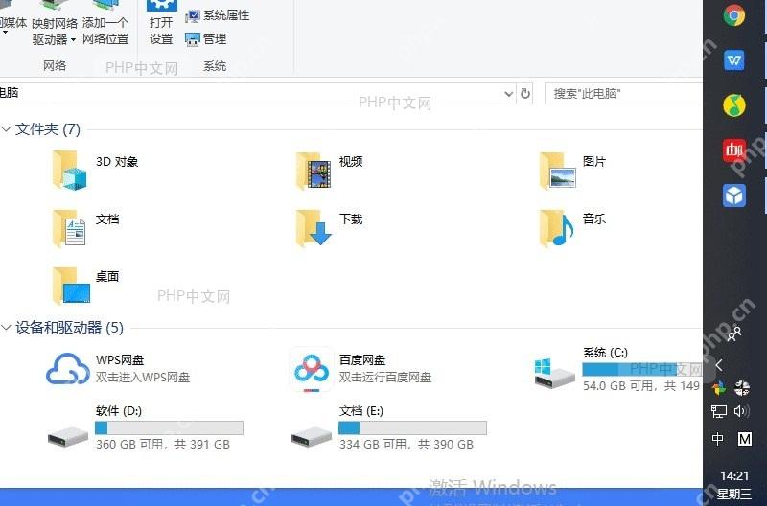The image size is (767, 506).
Task: Click the text 双击进入WPS网盘
Action: coord(143,377)
